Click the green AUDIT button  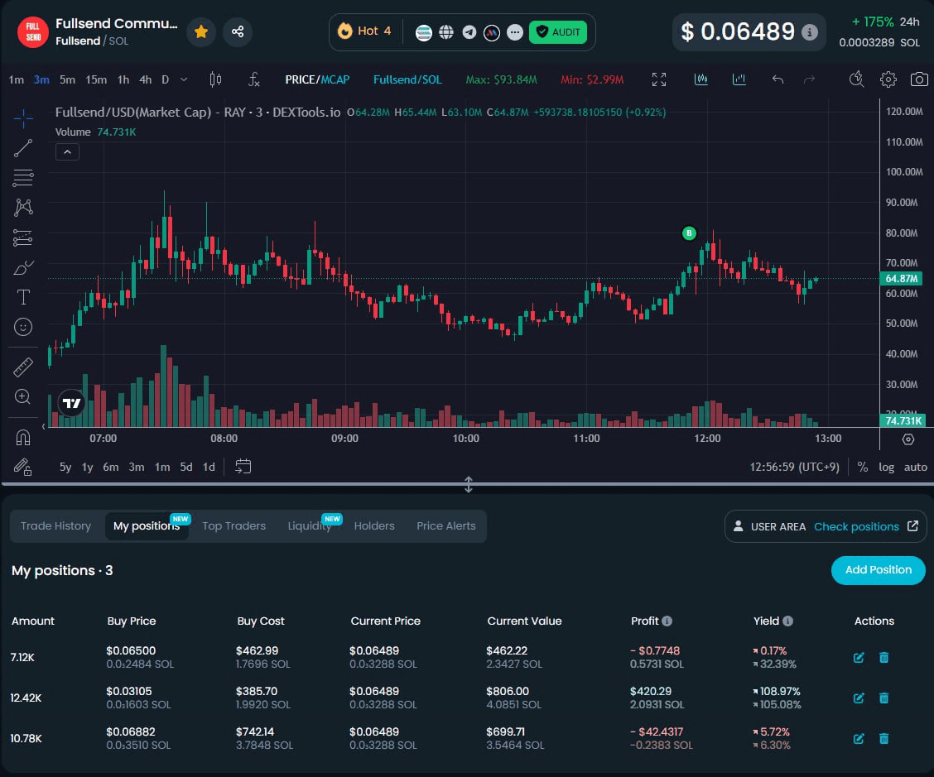(558, 31)
